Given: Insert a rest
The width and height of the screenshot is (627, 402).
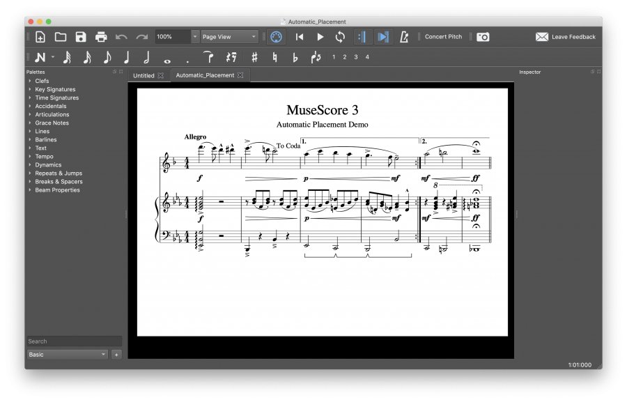Looking at the screenshot, I should coord(231,57).
